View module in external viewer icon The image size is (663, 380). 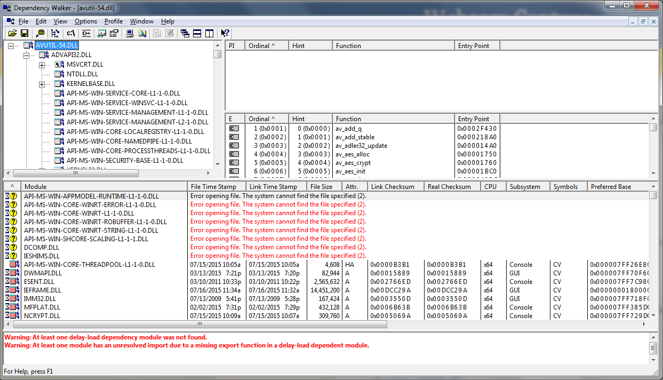point(102,33)
